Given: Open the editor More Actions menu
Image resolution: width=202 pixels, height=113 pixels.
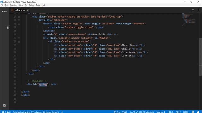Looking at the screenshot, I should [199, 10].
